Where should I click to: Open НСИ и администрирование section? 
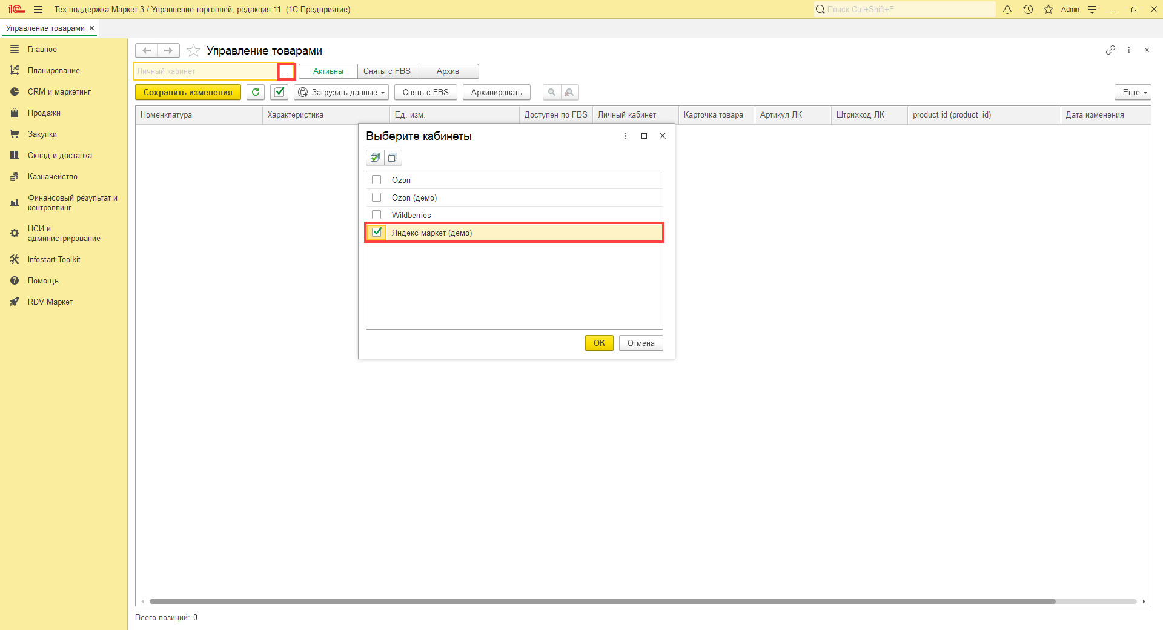pos(64,234)
